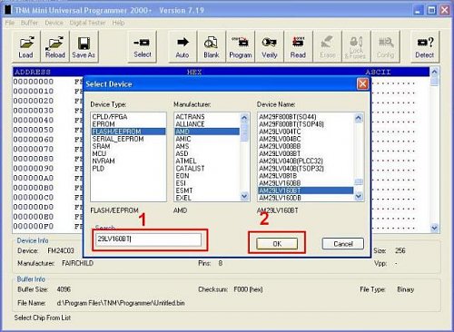Image resolution: width=454 pixels, height=332 pixels.
Task: Close the Select Device dialog
Action: (x=362, y=83)
